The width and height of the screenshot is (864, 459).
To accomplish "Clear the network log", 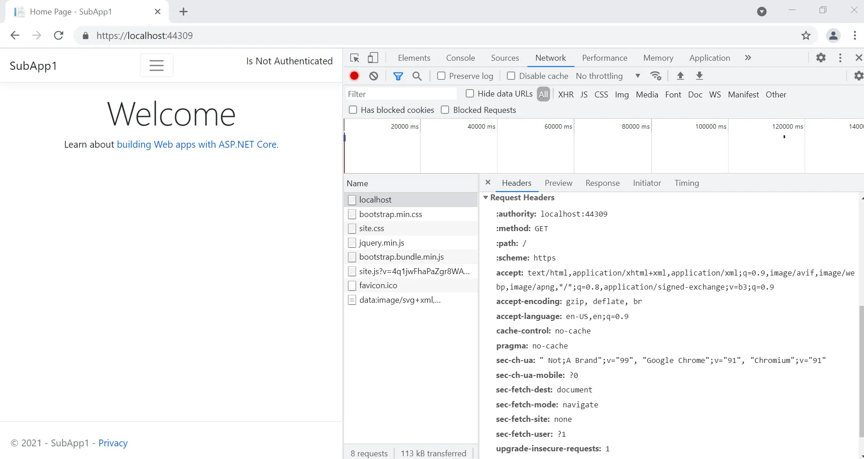I will (x=374, y=76).
